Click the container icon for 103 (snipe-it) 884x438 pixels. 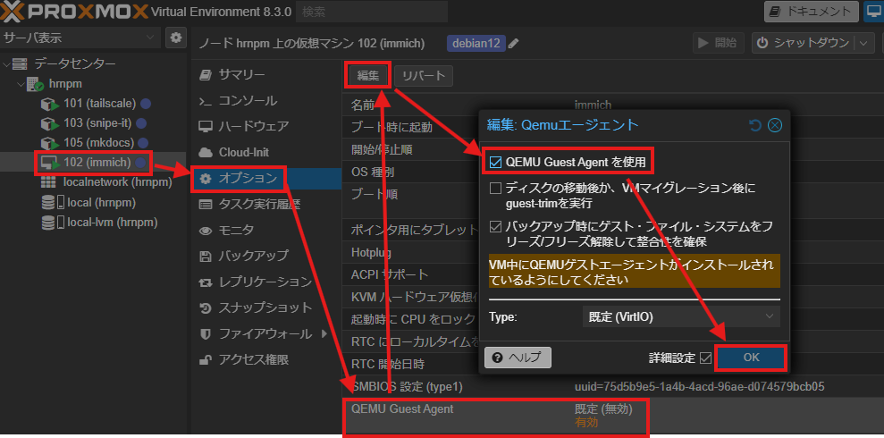pyautogui.click(x=50, y=122)
